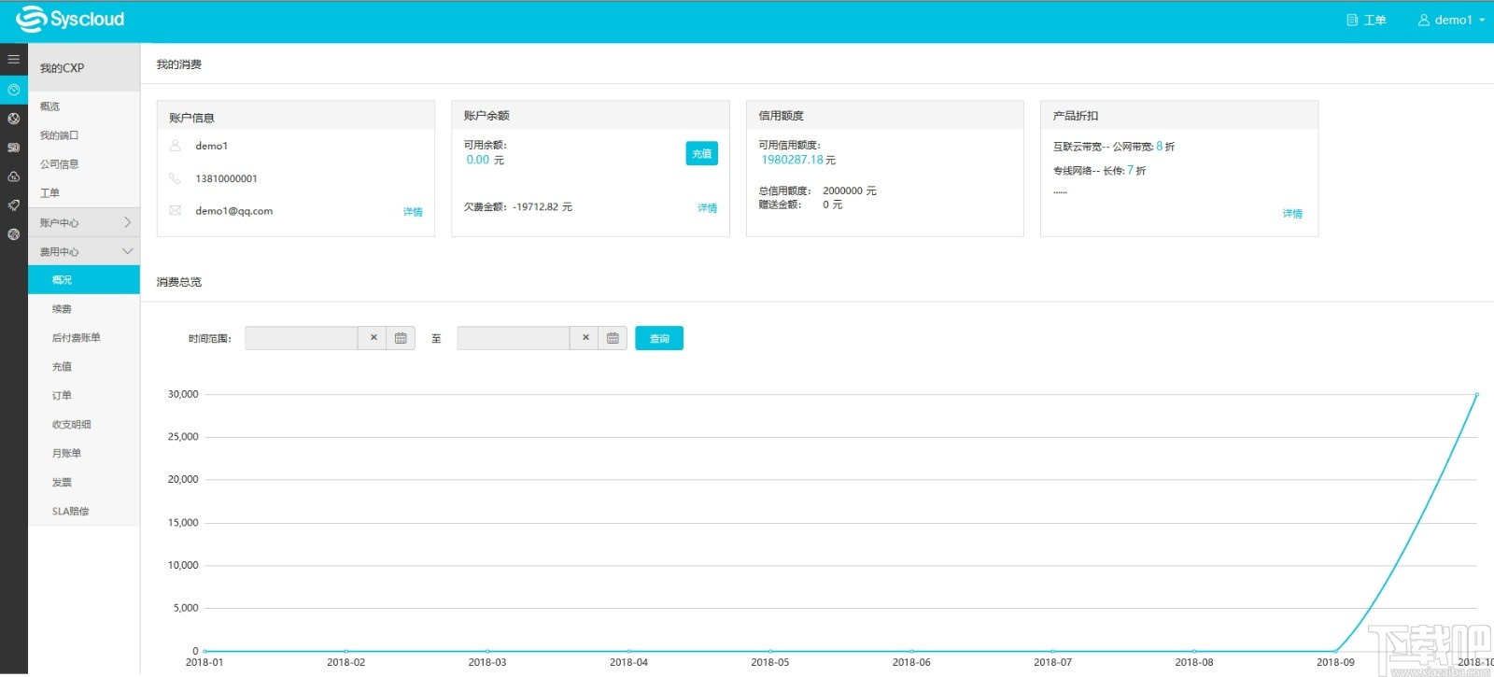Screen dimensions: 1494x677
Task: Click the 工单 link in the header
Action: (x=1374, y=20)
